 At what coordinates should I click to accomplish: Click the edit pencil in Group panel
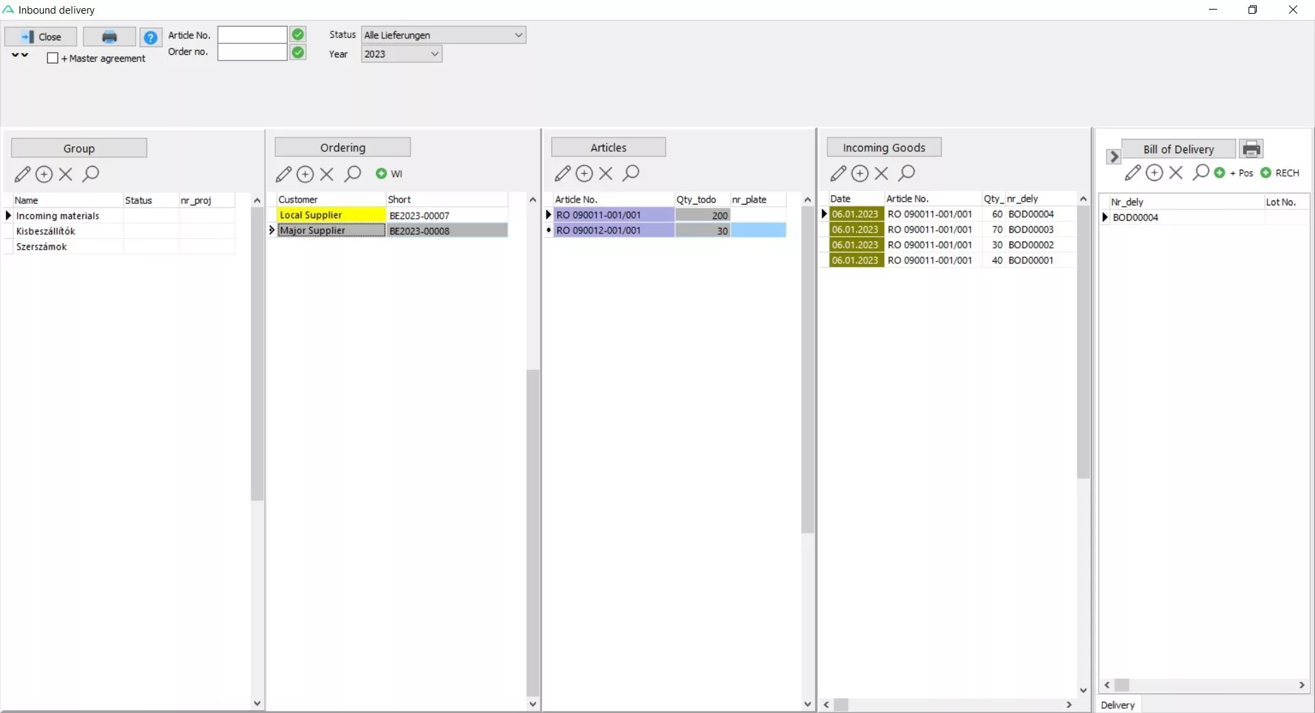tap(23, 174)
